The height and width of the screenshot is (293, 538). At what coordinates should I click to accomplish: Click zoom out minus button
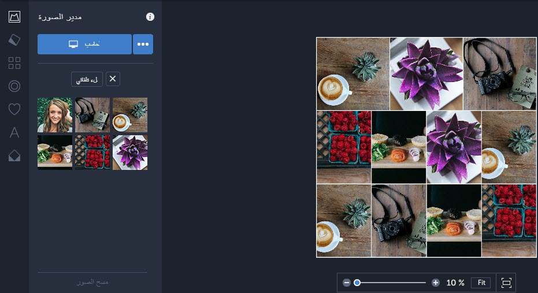(347, 283)
